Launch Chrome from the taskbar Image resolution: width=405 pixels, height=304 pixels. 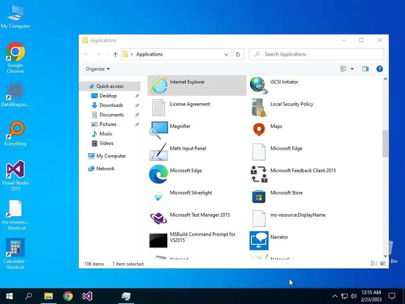coord(68,296)
